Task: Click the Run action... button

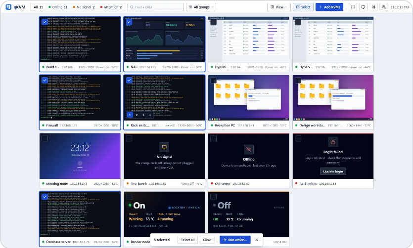Action: pos(235,240)
